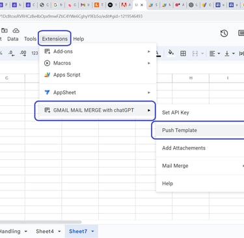Open the 123 more formats option
Screen dimensions: 244x238
point(34,53)
